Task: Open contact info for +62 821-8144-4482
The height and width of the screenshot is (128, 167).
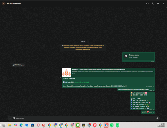Action: click(14, 3)
